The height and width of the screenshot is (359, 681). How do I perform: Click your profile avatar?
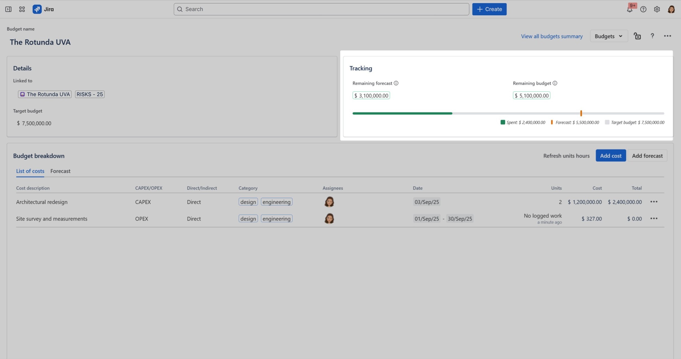coord(672,9)
